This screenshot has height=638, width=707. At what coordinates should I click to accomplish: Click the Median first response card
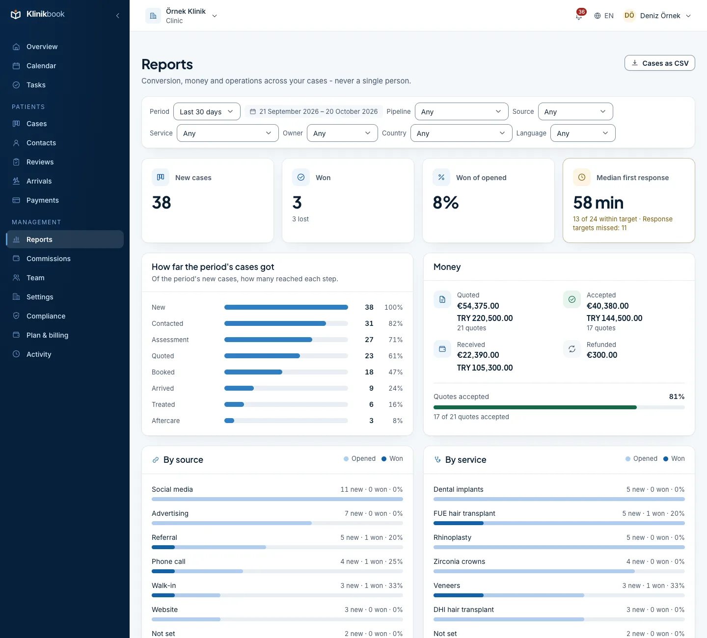pyautogui.click(x=629, y=200)
